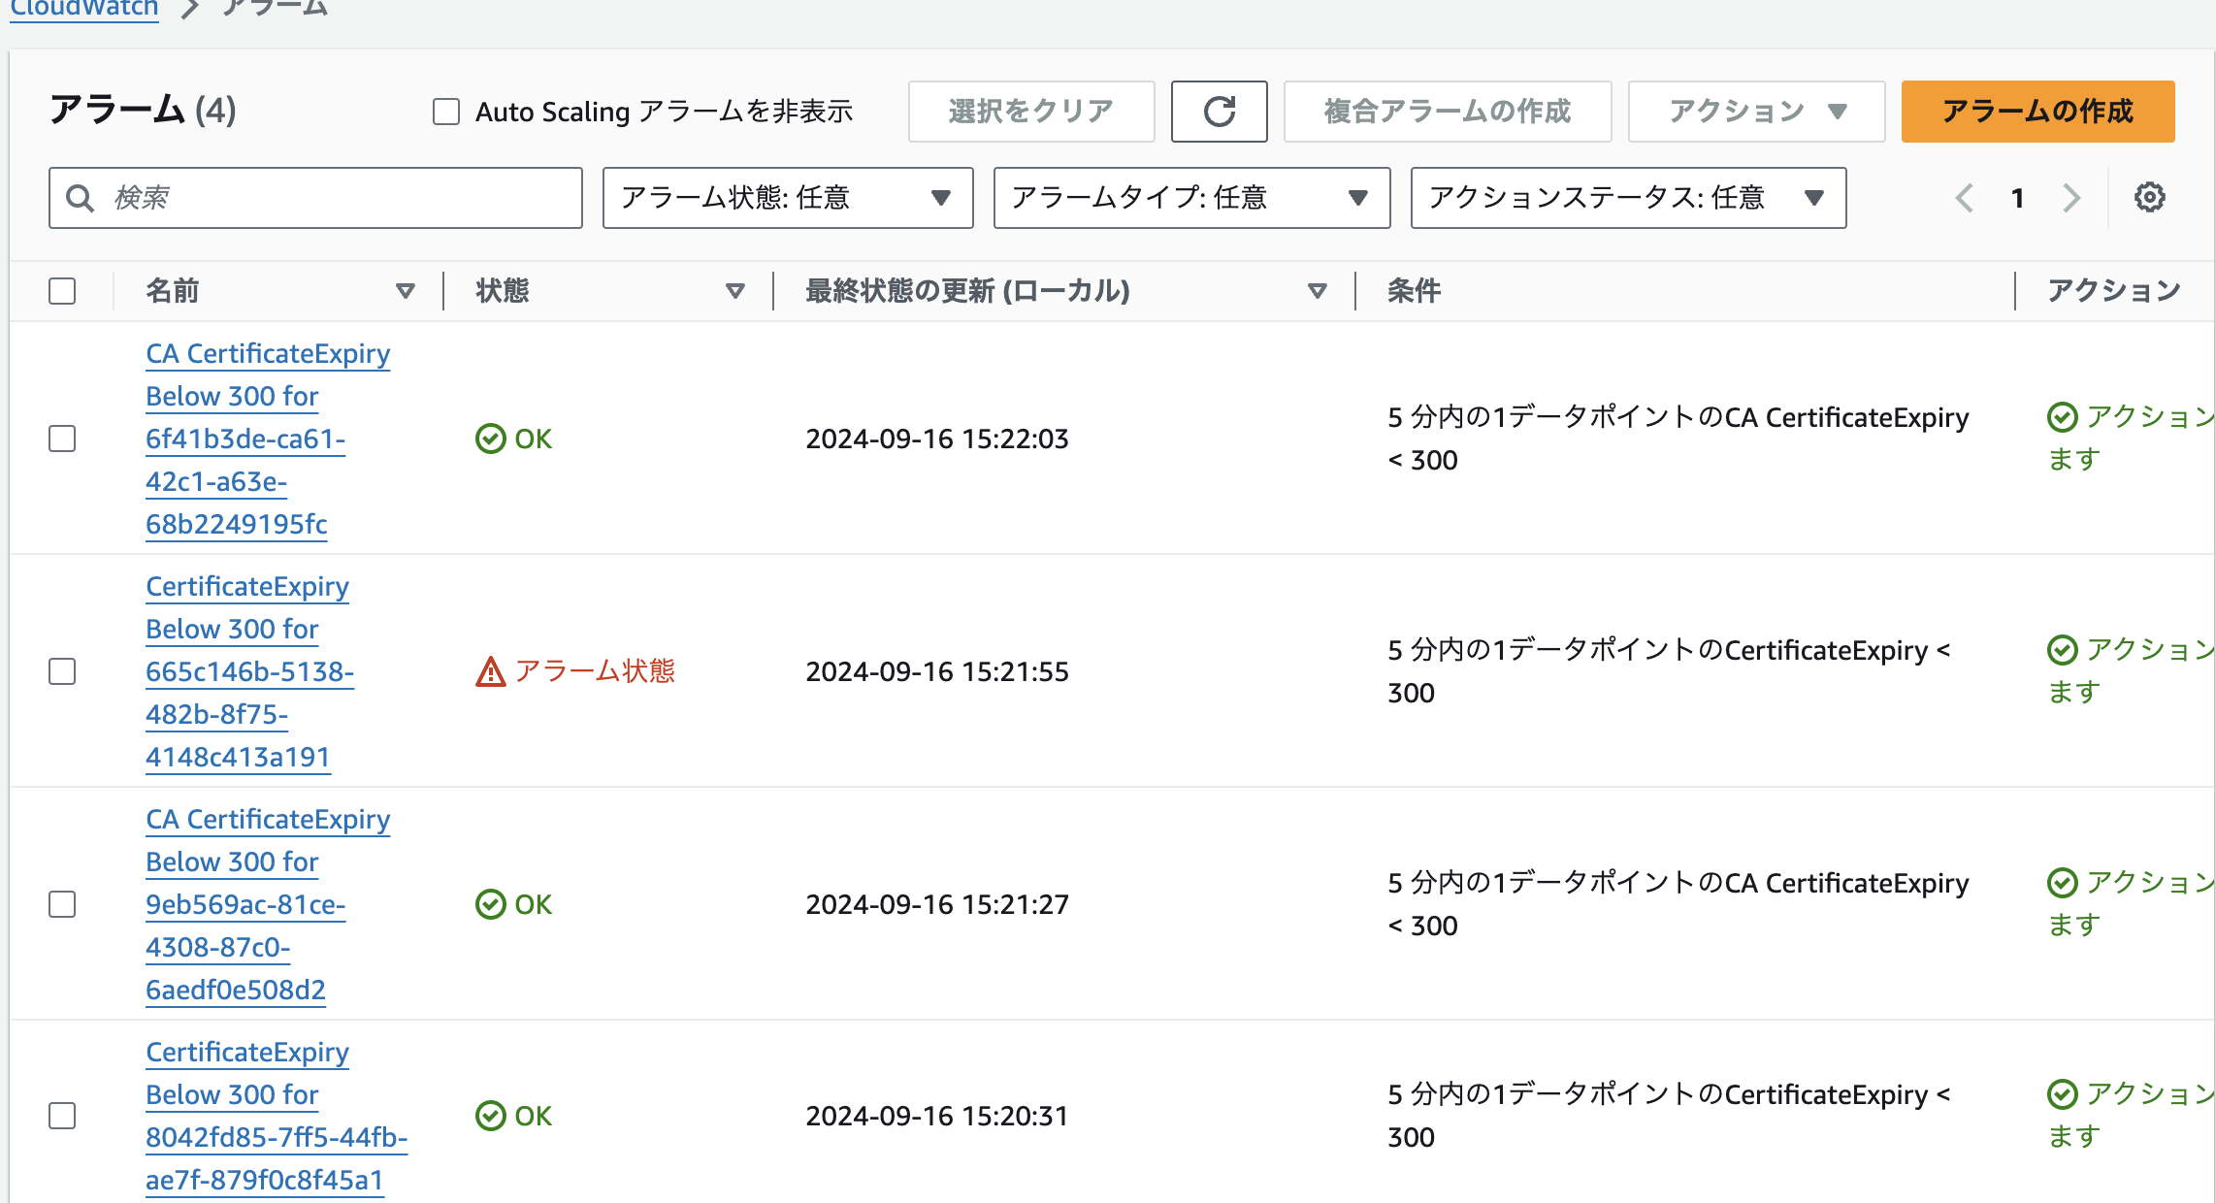Click the refresh alarms icon button

[x=1219, y=112]
